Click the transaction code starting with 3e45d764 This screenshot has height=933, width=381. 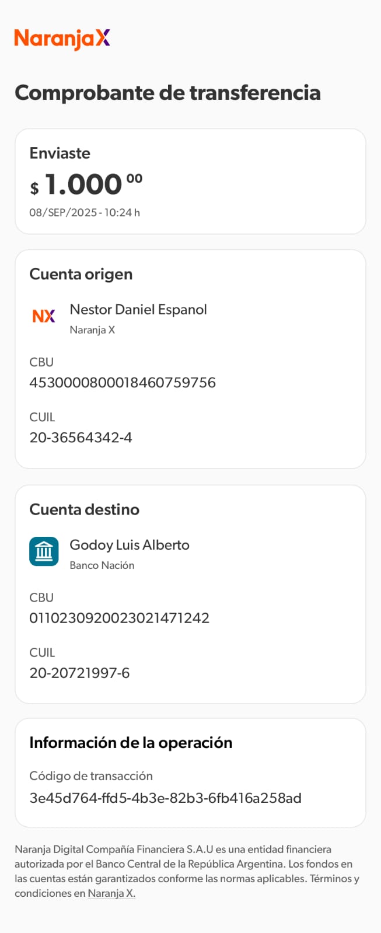(165, 798)
